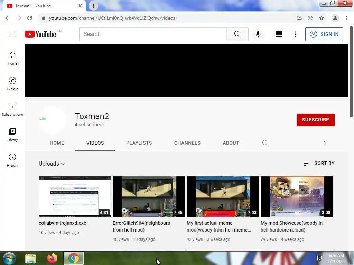Open File Explorer from the taskbar

30,258
